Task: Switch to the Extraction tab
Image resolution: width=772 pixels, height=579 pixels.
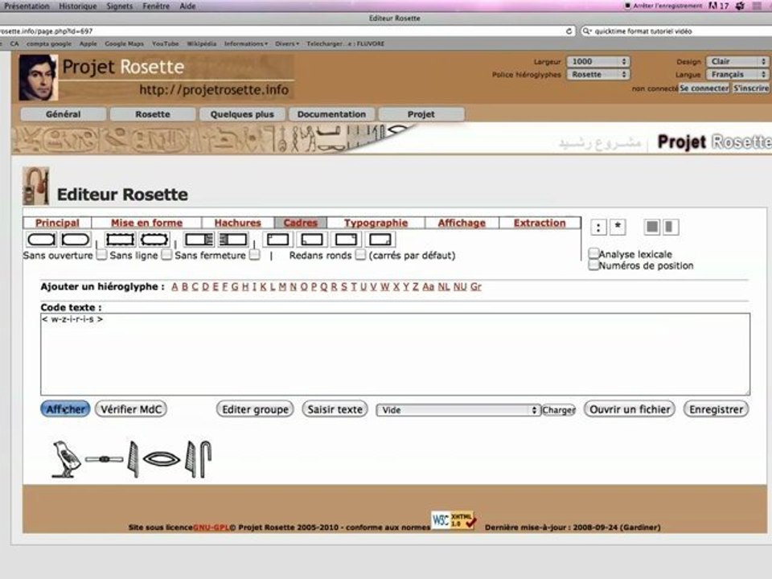Action: pos(540,223)
